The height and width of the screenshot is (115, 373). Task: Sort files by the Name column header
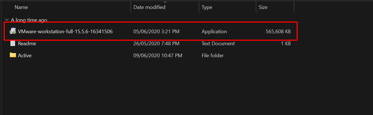pyautogui.click(x=21, y=7)
